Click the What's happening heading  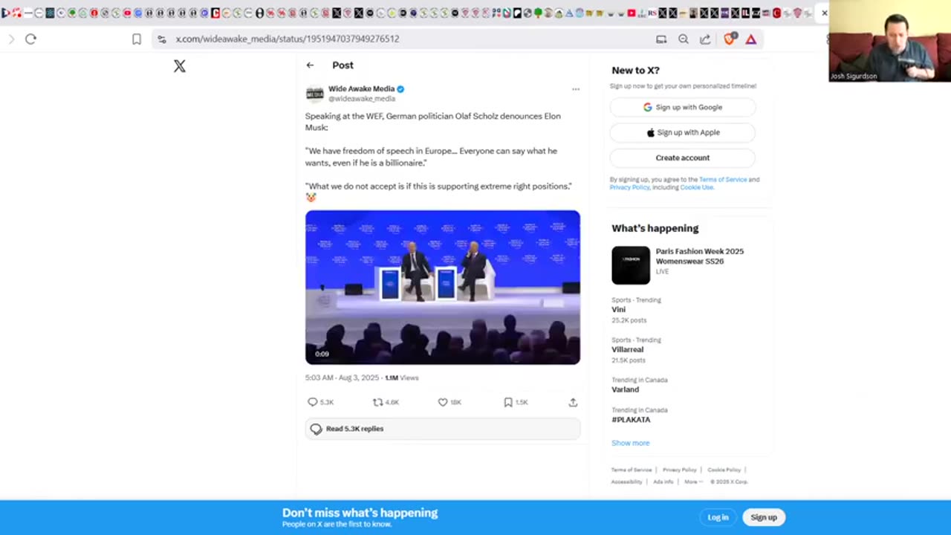(x=655, y=228)
